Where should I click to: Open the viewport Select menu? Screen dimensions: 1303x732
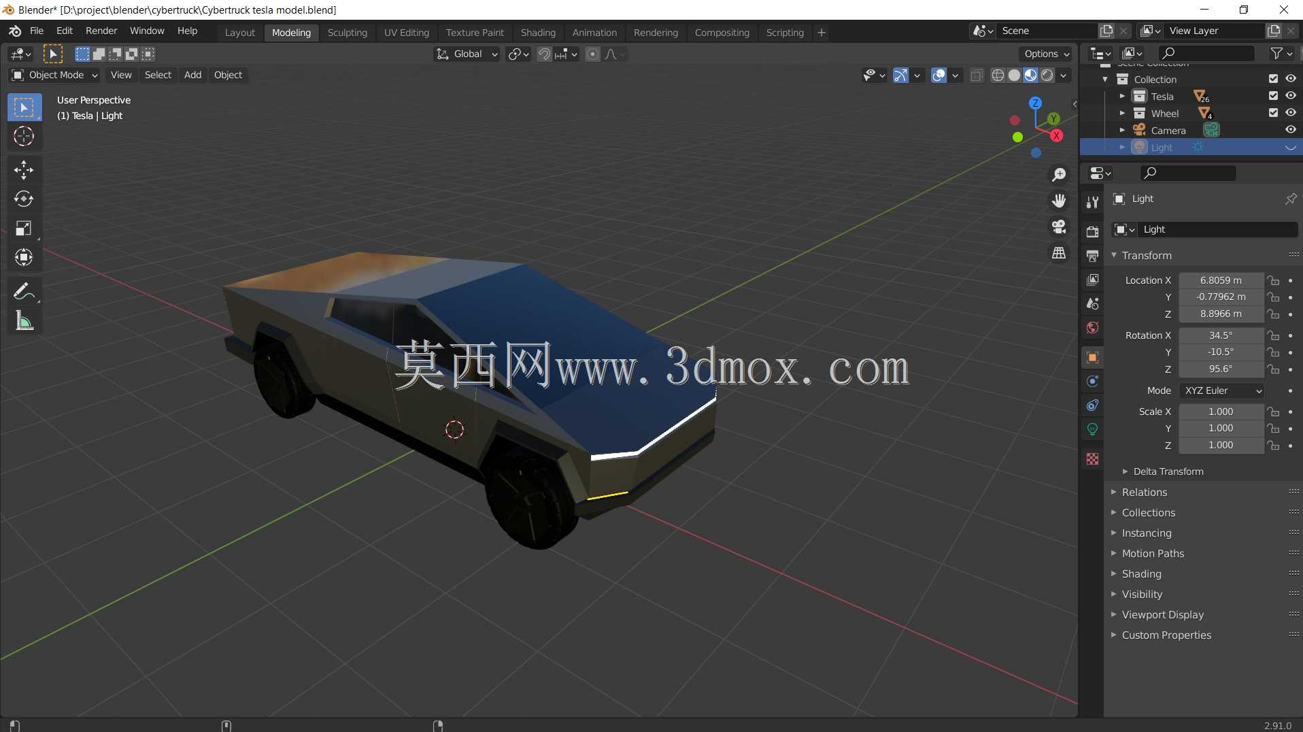click(158, 75)
